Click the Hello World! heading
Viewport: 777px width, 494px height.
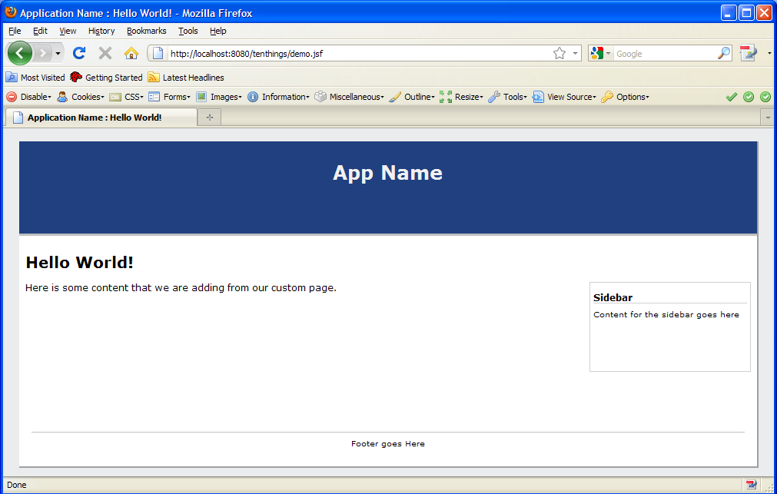point(80,262)
